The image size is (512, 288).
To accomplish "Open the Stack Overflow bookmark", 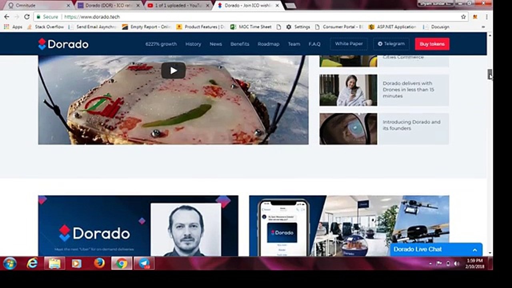I will click(45, 27).
